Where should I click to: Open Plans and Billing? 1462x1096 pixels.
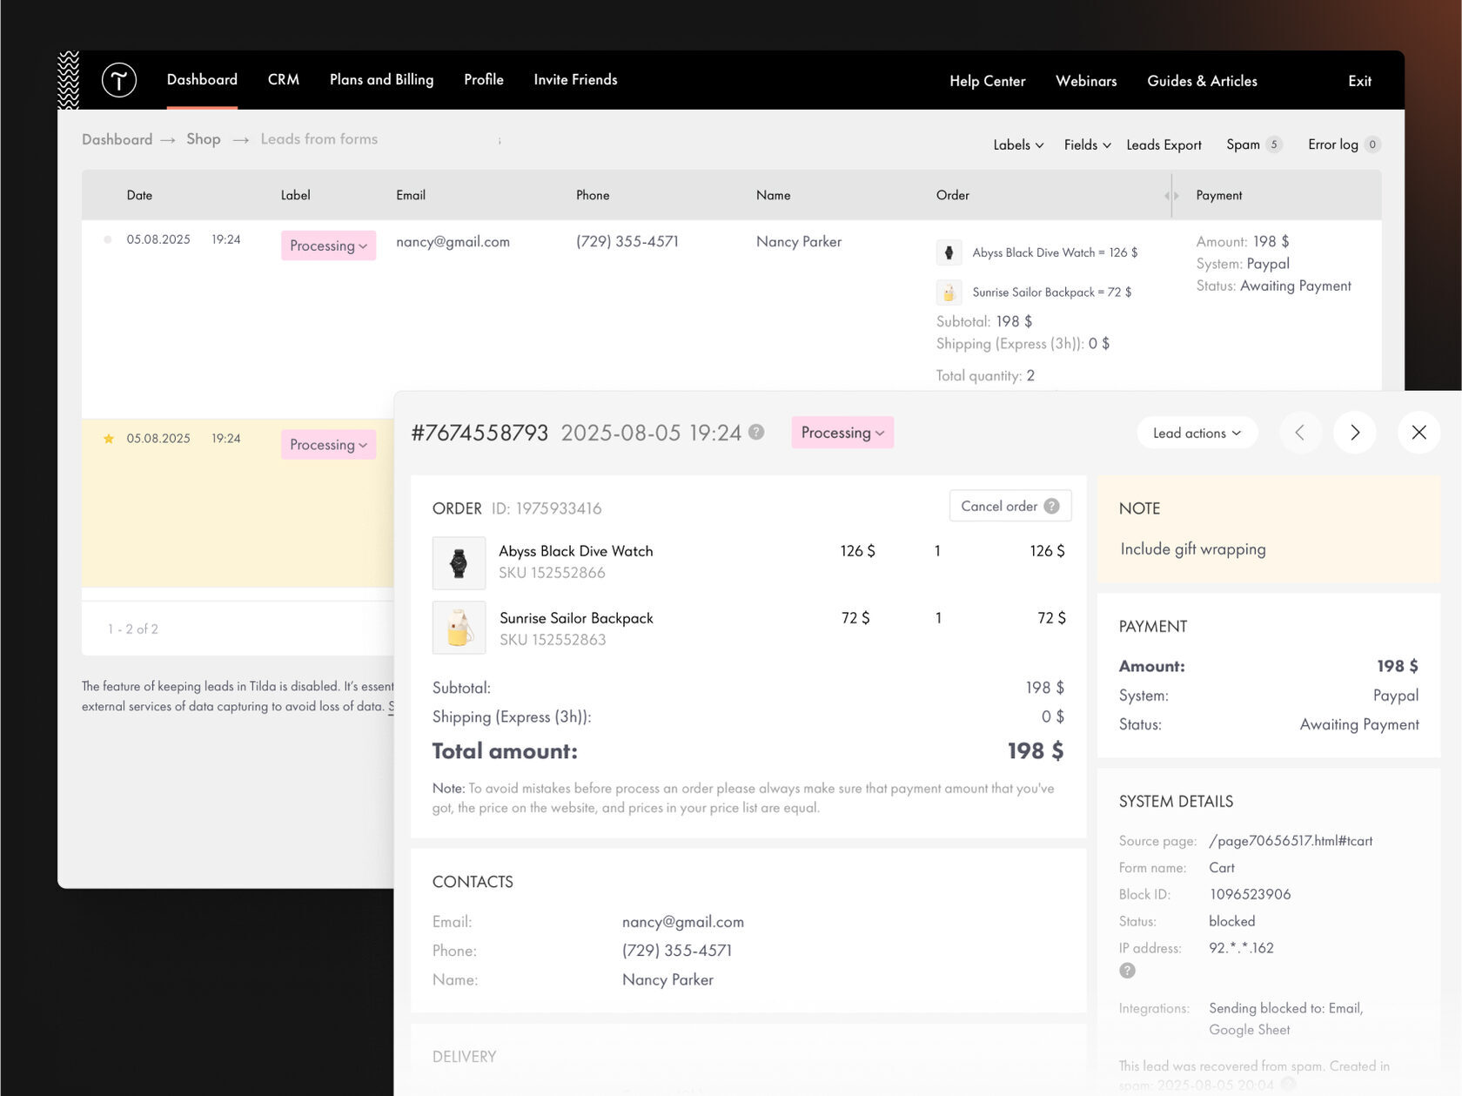[x=381, y=80]
